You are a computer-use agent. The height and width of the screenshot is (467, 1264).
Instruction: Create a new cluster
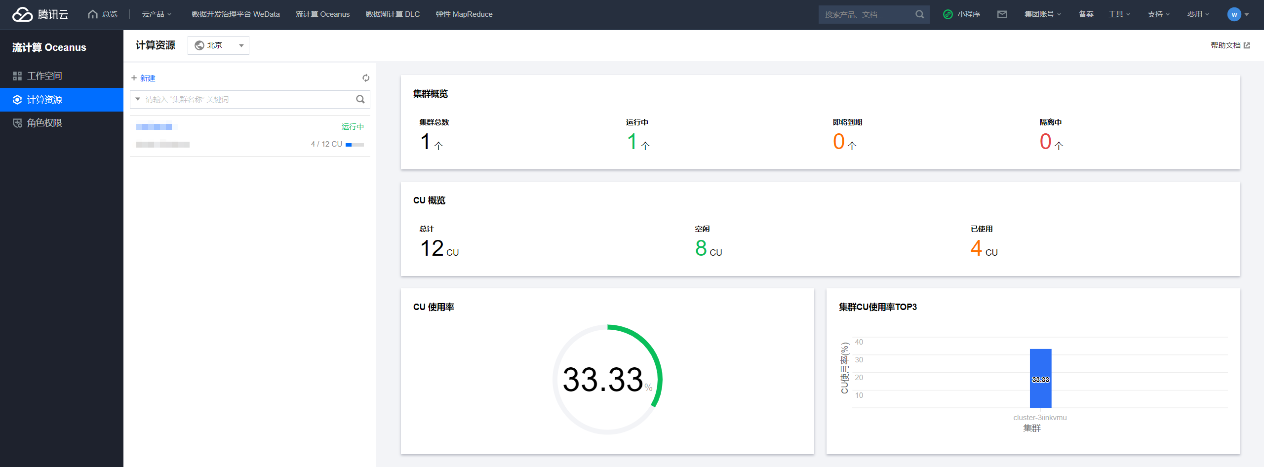click(143, 78)
